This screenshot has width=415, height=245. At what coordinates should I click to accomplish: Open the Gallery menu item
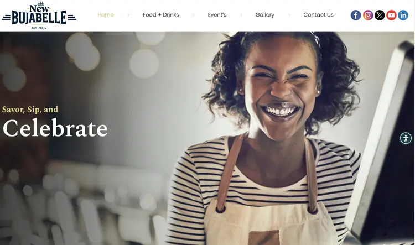coord(264,15)
